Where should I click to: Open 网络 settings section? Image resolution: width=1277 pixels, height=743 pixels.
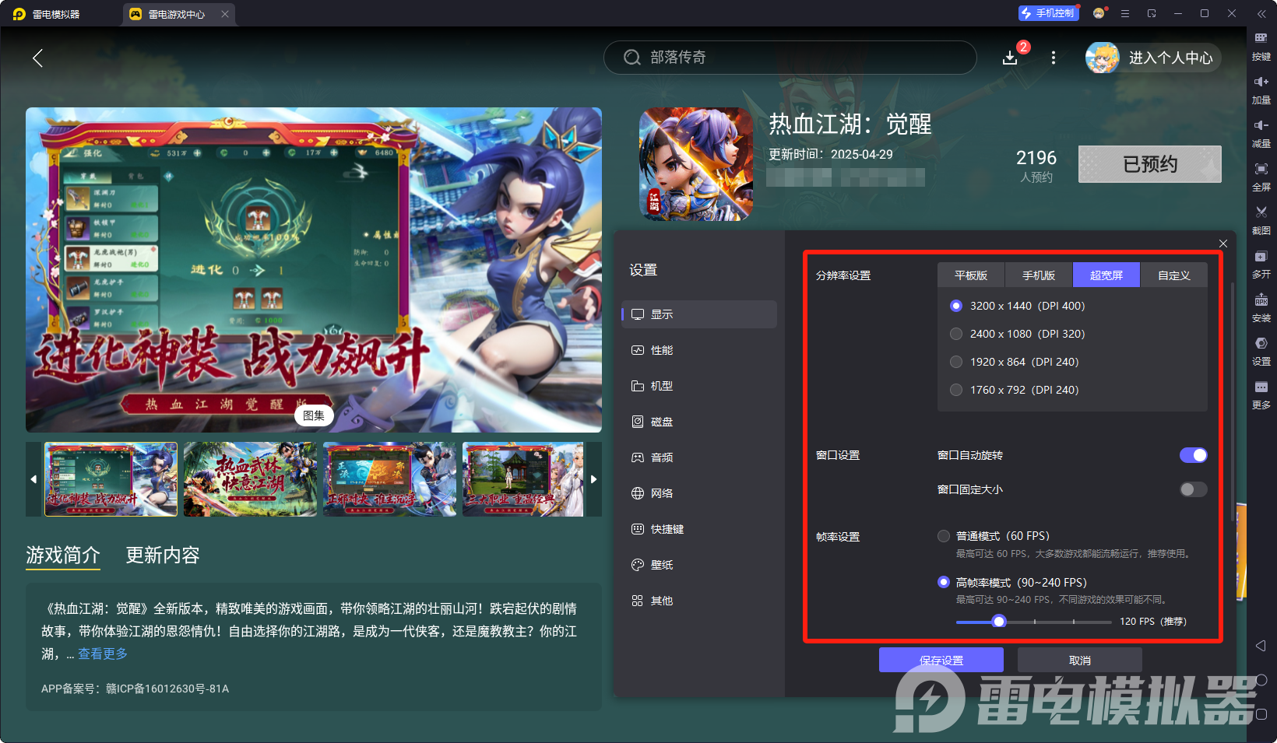(699, 493)
